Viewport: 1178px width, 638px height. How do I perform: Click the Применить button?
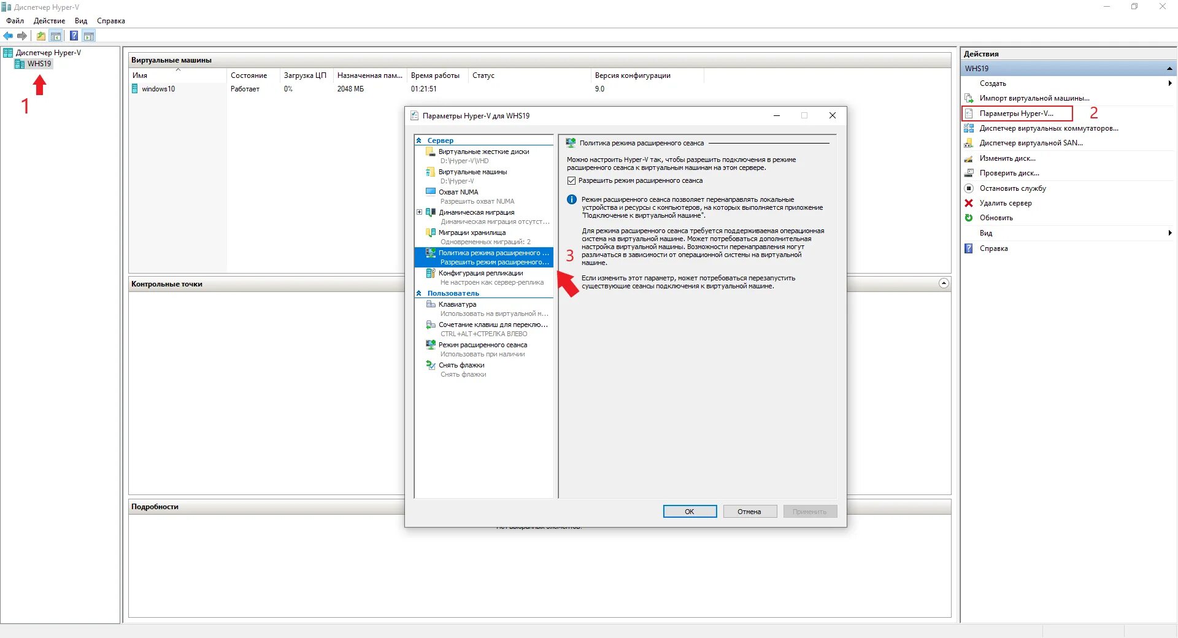pyautogui.click(x=810, y=512)
